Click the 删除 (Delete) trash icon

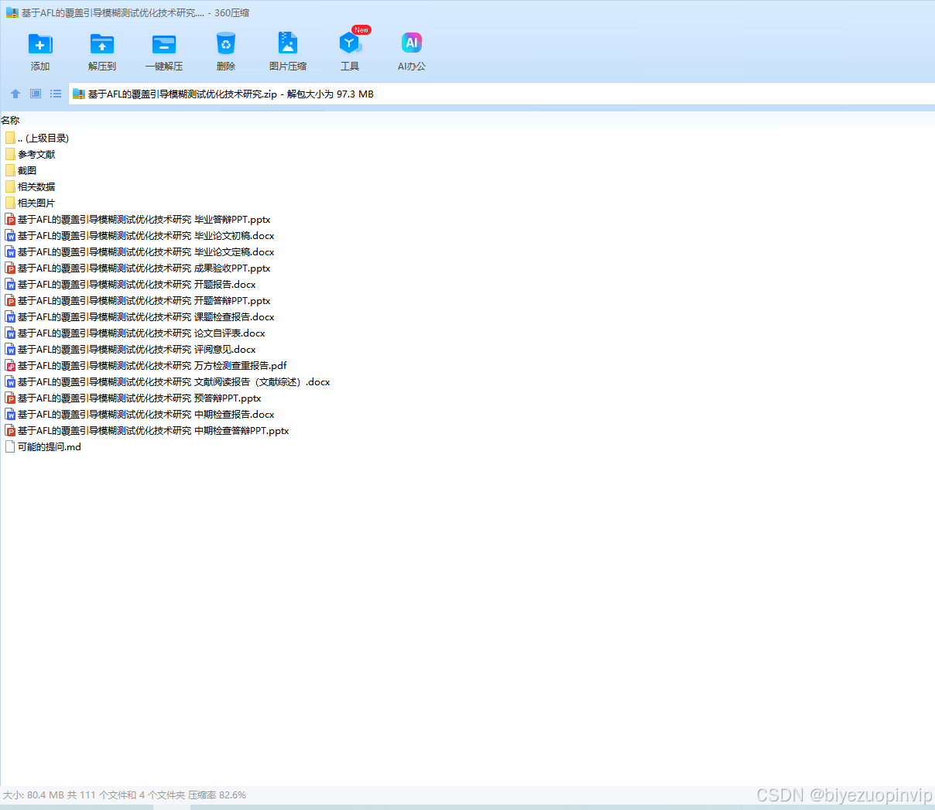tap(226, 44)
